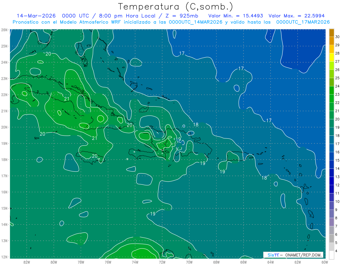Click the 24N latitude axis label

point(4,62)
